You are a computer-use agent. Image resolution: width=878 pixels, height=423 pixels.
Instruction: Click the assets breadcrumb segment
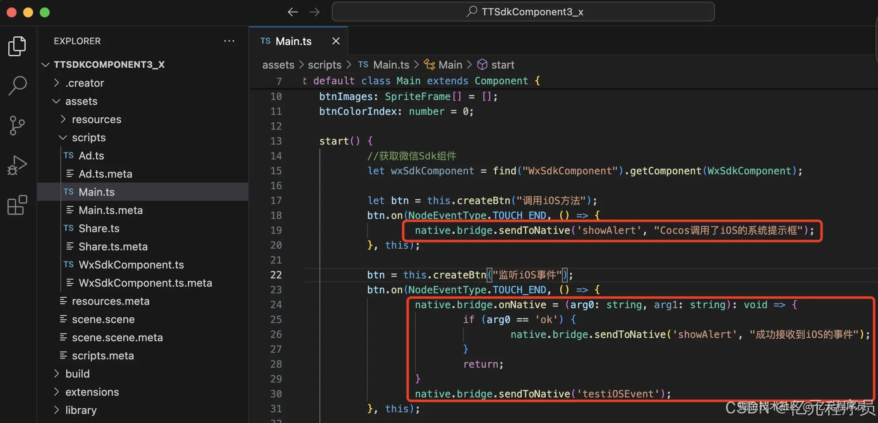pos(278,65)
